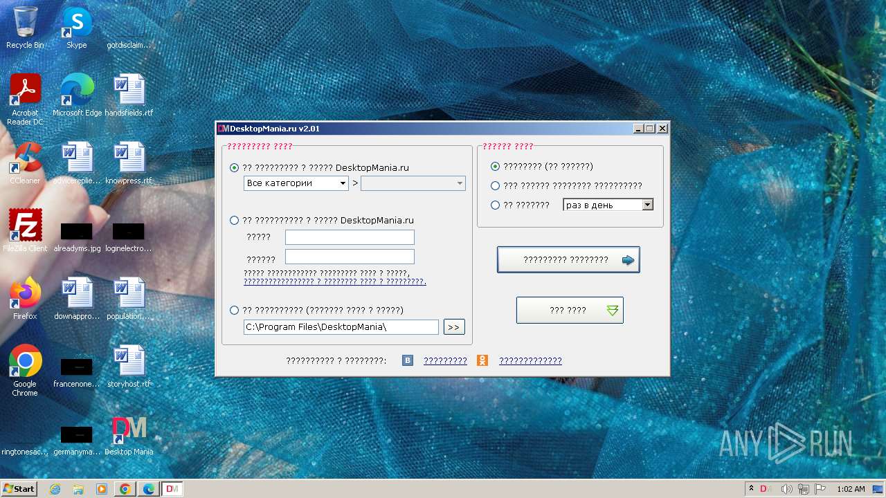Open Chrome from the taskbar
The height and width of the screenshot is (498, 886).
[x=125, y=489]
